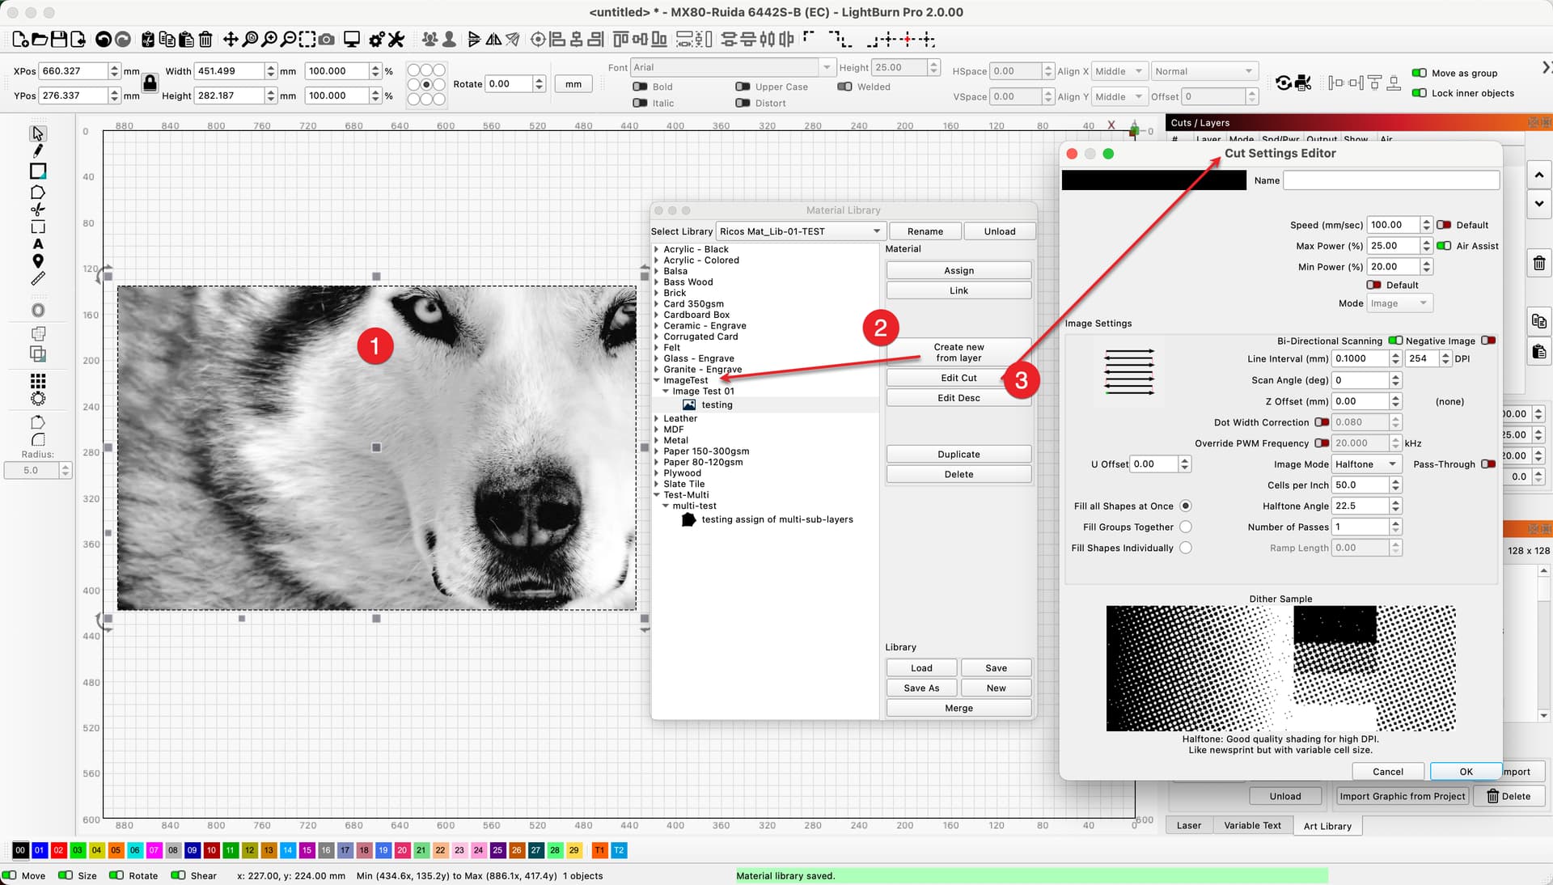Select the Draw Lines pencil tool
Screen dimensions: 1553x885
pos(37,151)
